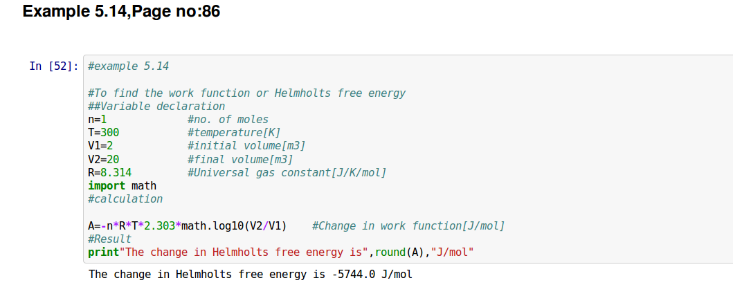
Task: Click the "#Universal gas constant[J/K/mol]" comment
Action: point(287,172)
